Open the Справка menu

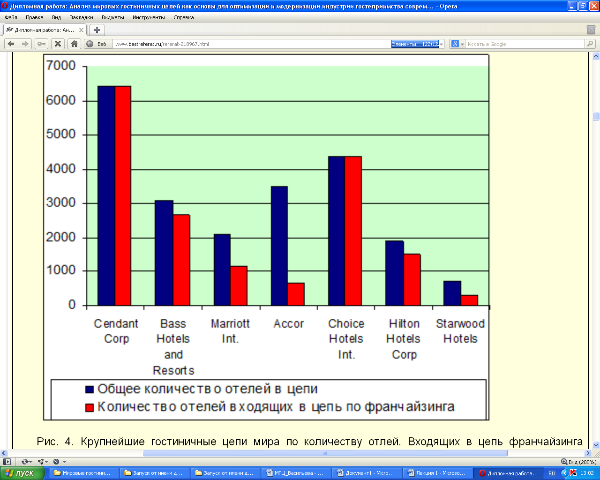pos(183,17)
